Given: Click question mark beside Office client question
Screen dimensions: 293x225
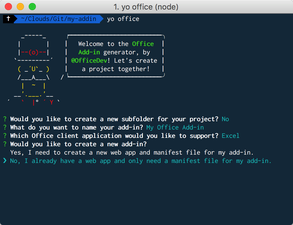Looking at the screenshot, I should tap(5, 136).
